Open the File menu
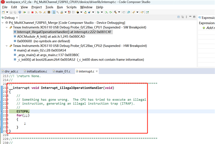The width and height of the screenshot is (215, 144). click(5, 7)
